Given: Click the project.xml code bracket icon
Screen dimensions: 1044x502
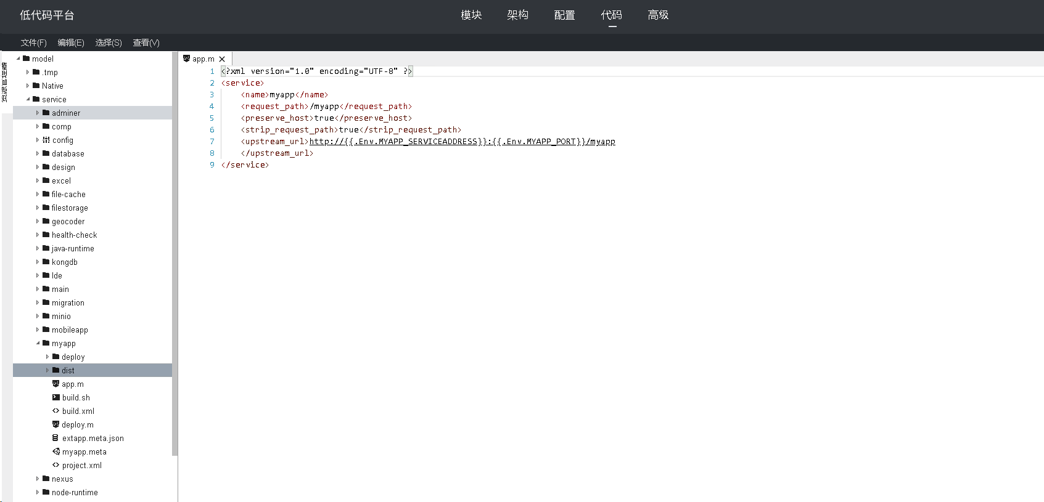Looking at the screenshot, I should [x=56, y=465].
